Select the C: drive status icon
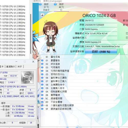Screen dimensions: 128x128 55,4
